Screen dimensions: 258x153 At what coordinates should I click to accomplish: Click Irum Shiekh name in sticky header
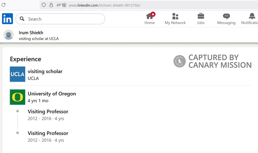tap(31, 33)
